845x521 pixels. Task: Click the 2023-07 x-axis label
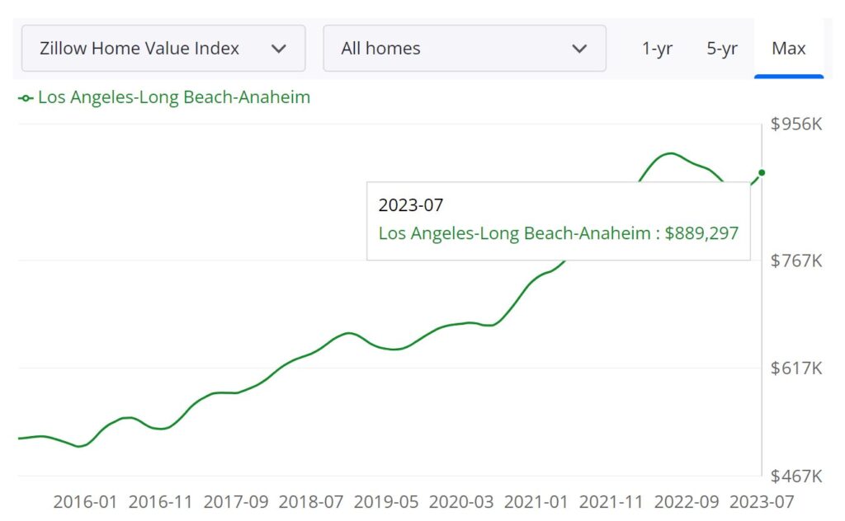pyautogui.click(x=763, y=501)
